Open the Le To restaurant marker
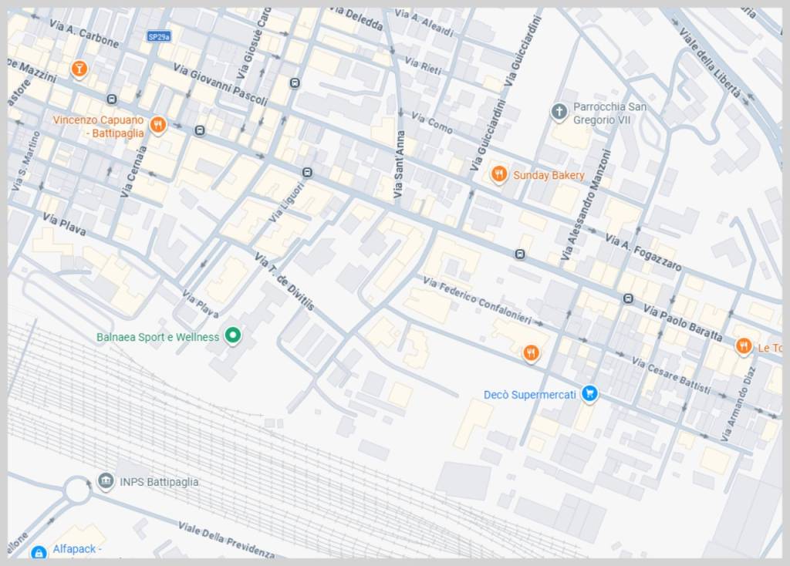 [x=743, y=346]
